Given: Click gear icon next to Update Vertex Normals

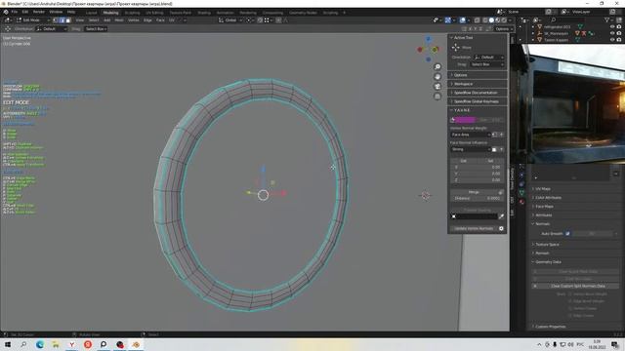Looking at the screenshot, I should coord(501,229).
